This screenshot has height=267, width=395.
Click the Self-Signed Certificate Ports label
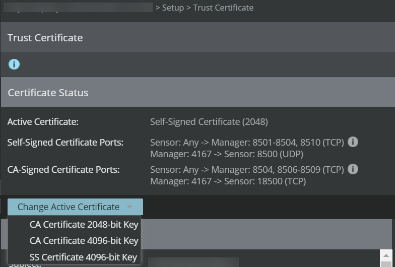pyautogui.click(x=65, y=142)
